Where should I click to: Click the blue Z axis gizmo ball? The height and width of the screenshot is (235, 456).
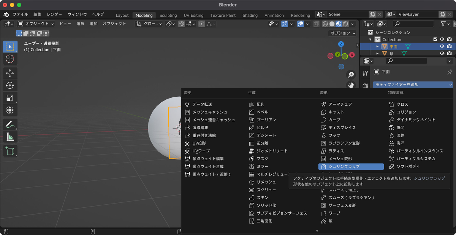tap(341, 44)
